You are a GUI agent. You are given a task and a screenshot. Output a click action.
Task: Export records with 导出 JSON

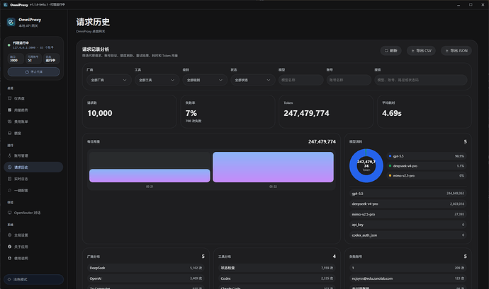tap(456, 51)
